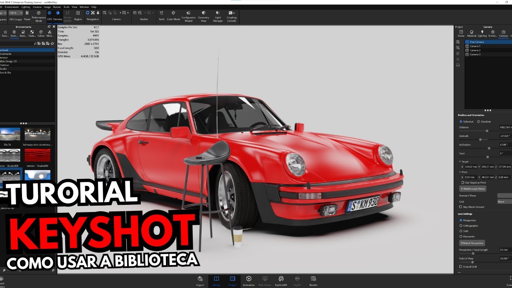Select Camera 2 in camera list
This screenshot has height=288, width=512.
488,50
